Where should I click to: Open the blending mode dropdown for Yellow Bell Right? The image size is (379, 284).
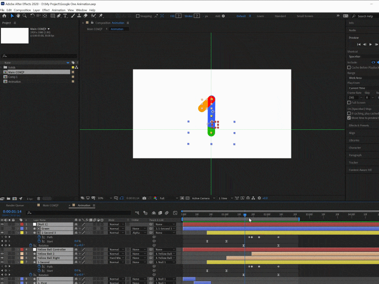[117, 258]
